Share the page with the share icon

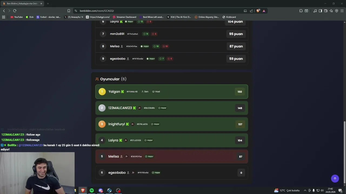[x=251, y=11]
